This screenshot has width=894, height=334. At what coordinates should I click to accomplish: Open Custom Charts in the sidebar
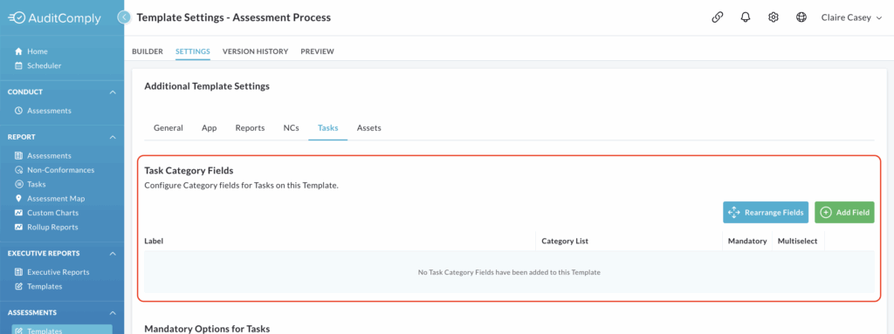point(46,213)
